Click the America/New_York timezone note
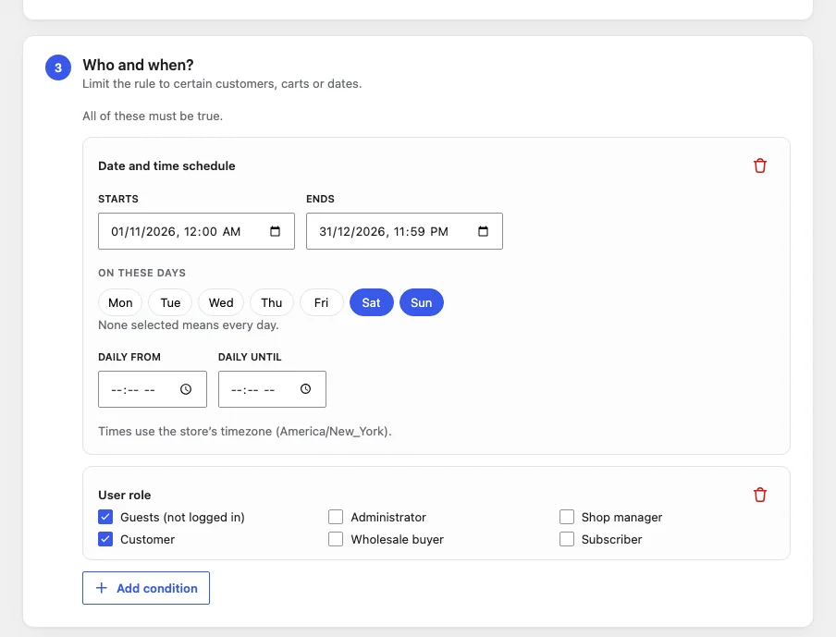 (245, 431)
